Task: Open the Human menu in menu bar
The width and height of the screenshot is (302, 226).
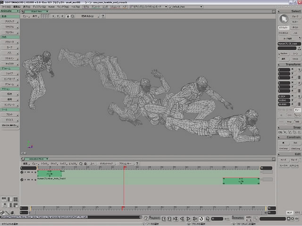Action: pos(51,7)
